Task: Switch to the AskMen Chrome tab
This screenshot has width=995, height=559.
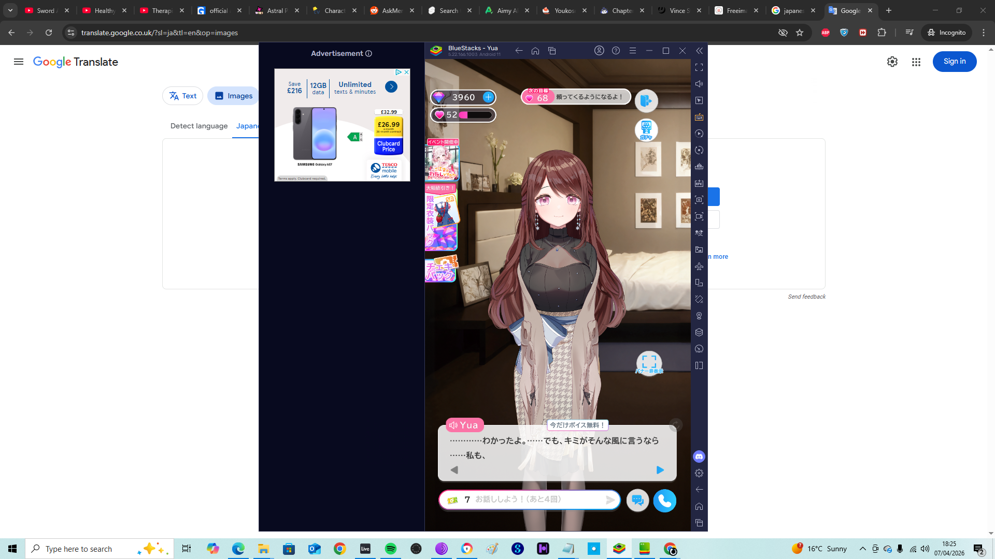Action: pyautogui.click(x=392, y=10)
